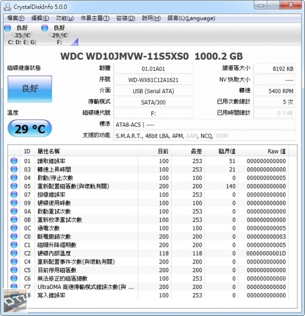Click the buffer size field 8192 KB

pyautogui.click(x=274, y=69)
